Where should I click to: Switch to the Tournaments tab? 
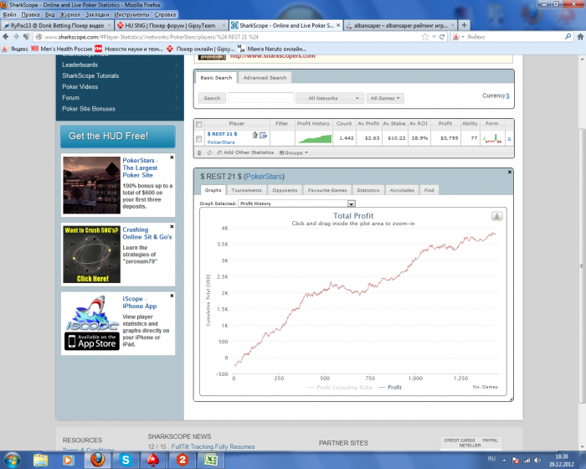coord(246,190)
